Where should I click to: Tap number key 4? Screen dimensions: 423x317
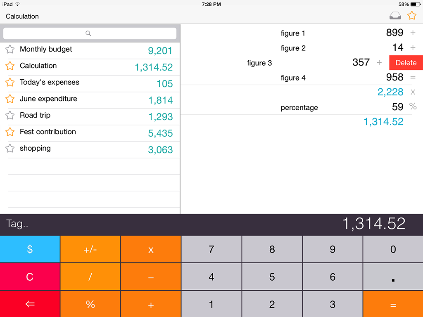[211, 277]
